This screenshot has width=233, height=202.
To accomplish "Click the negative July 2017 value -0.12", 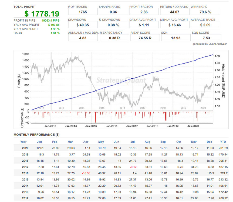I will pos(133,167).
